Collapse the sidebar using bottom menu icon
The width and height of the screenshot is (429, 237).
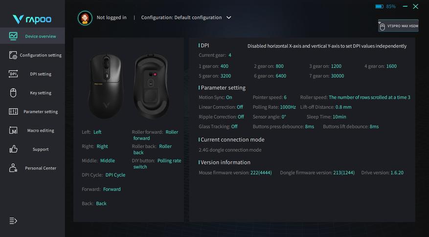tap(13, 221)
